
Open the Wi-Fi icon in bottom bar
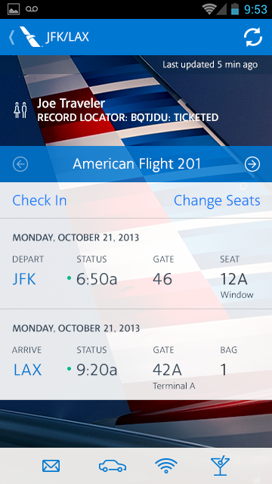point(166,466)
